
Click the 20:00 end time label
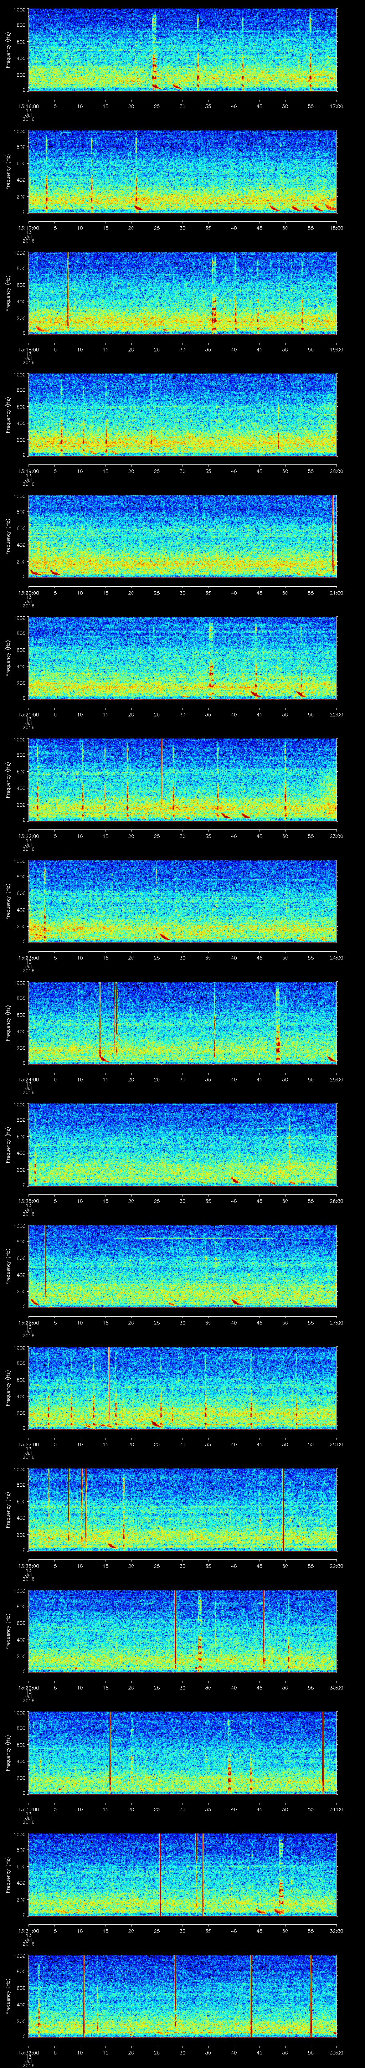(x=336, y=471)
